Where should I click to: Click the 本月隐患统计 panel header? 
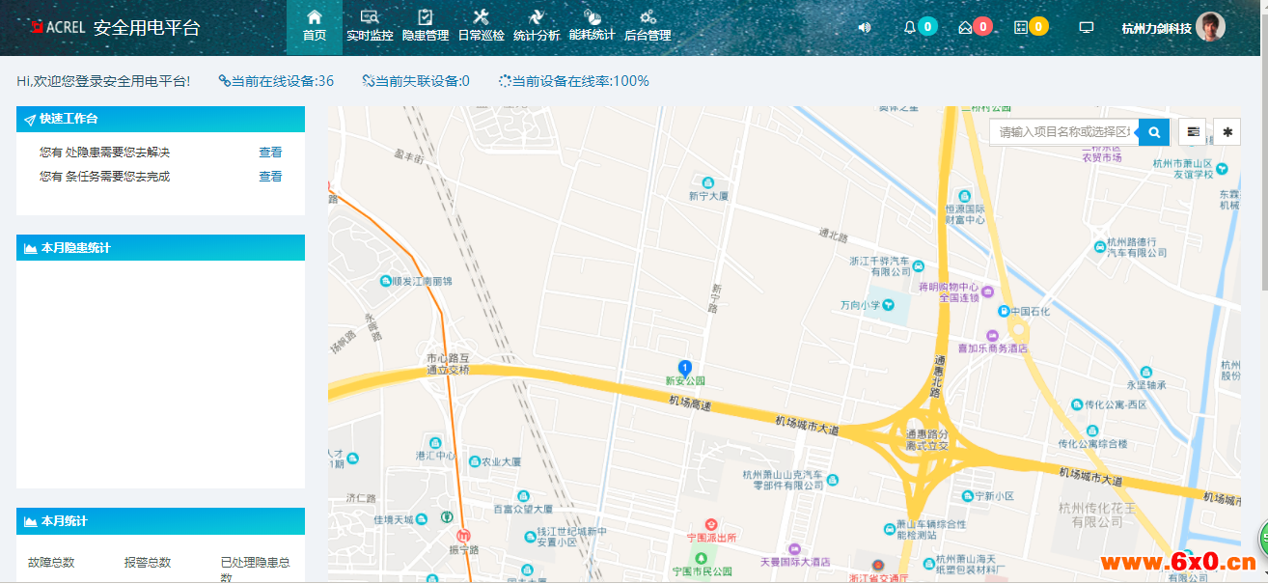(x=160, y=248)
